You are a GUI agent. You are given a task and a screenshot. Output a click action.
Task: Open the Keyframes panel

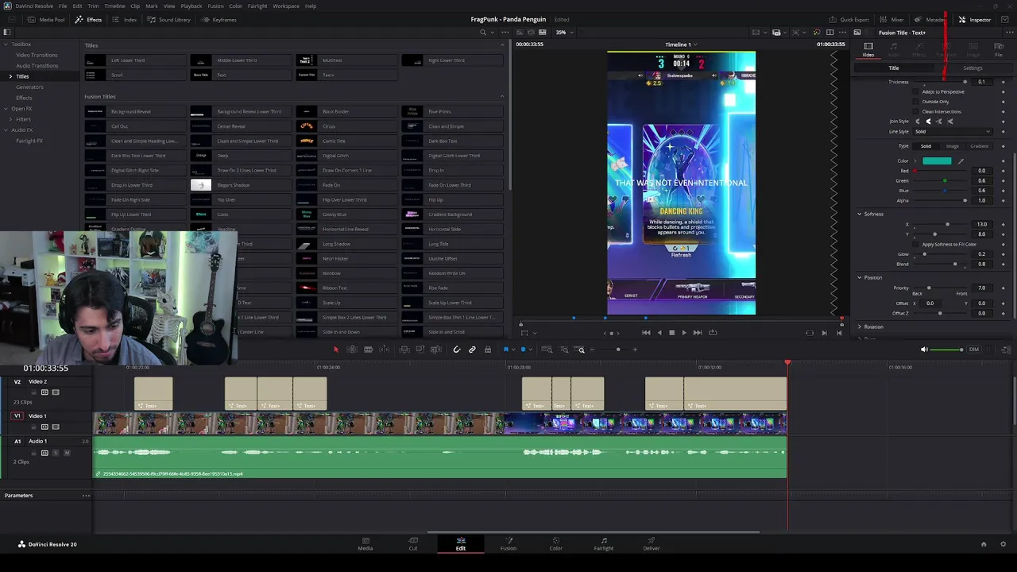click(x=218, y=20)
